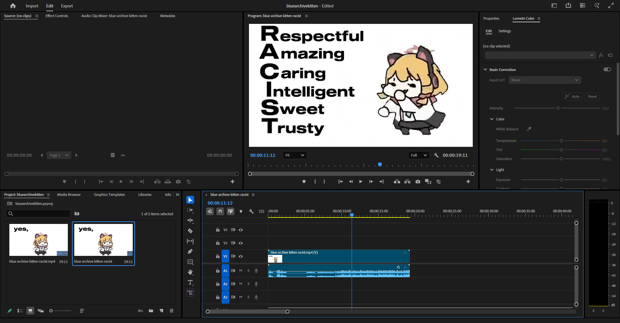
Task: Add marker in Program monitor
Action: [304, 182]
